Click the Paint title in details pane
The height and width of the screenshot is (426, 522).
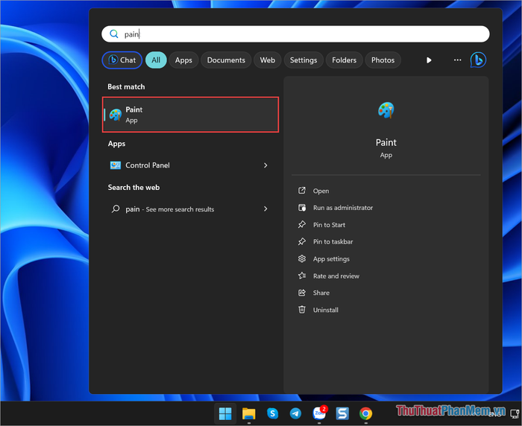[386, 143]
